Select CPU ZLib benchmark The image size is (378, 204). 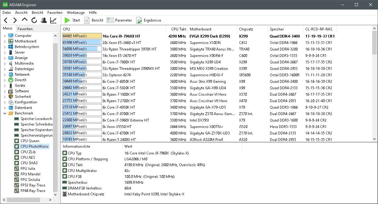28,152
